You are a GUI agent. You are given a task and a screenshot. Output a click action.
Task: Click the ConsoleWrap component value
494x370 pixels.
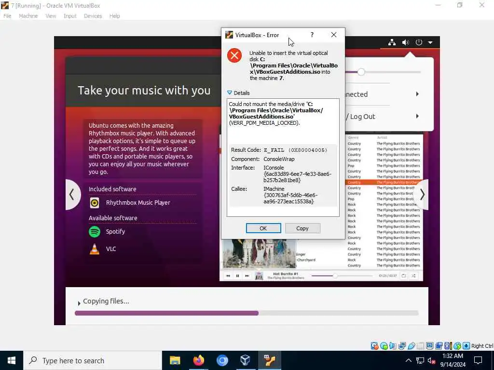coord(279,159)
